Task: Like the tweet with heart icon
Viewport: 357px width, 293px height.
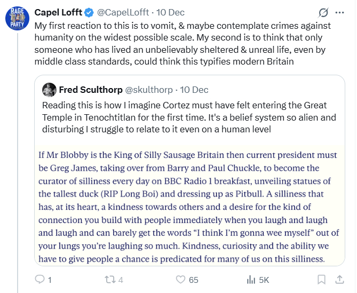Action: click(x=180, y=279)
